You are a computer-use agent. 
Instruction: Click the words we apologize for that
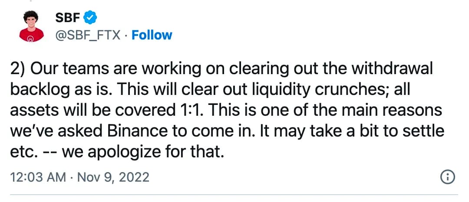[x=143, y=152]
